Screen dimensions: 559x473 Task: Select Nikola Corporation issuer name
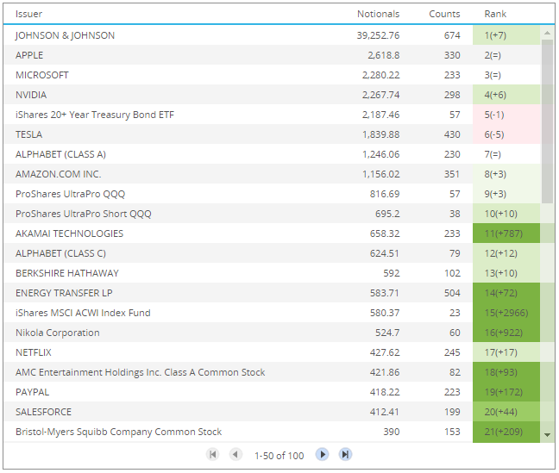coord(58,333)
